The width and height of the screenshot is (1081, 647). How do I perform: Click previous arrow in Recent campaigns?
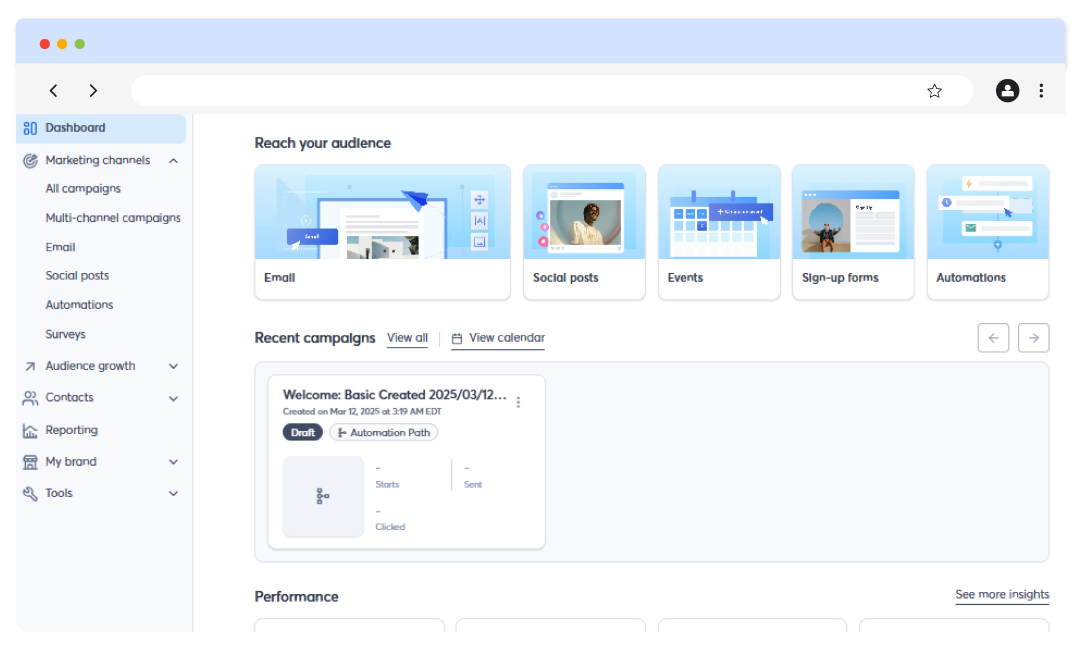pyautogui.click(x=993, y=338)
